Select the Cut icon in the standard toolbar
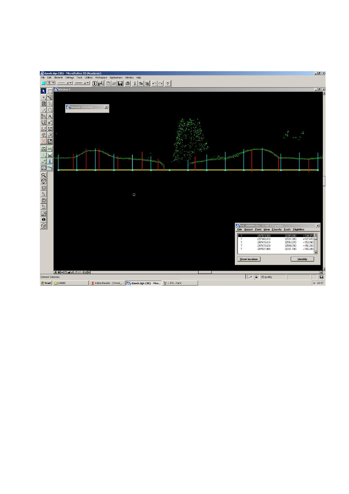The image size is (349, 494). [x=134, y=83]
